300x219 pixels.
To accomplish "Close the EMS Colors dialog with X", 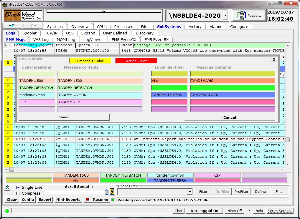I will point(274,59).
